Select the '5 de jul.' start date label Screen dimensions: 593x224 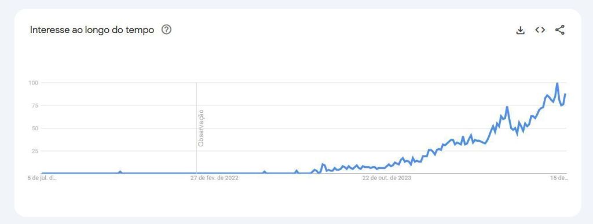[42, 178]
